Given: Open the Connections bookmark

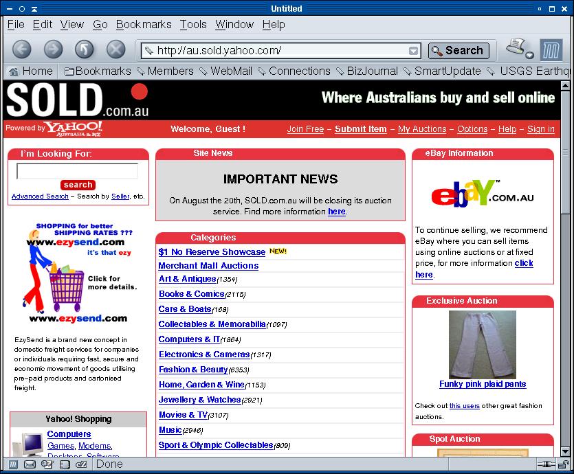Looking at the screenshot, I should coord(294,71).
